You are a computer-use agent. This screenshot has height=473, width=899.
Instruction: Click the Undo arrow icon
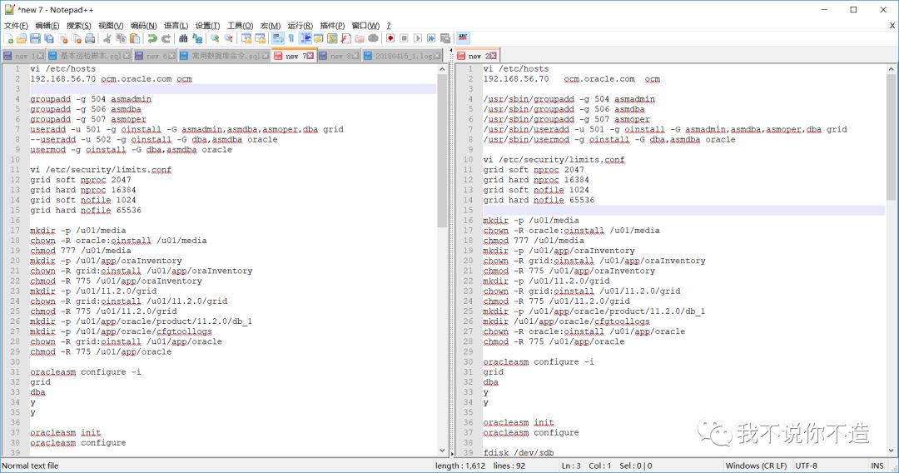click(x=151, y=38)
